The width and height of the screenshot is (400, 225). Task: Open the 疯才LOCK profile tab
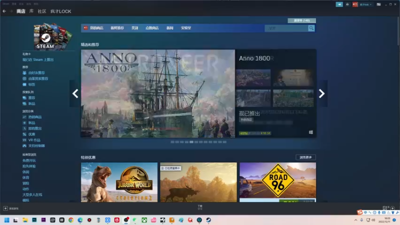(60, 11)
